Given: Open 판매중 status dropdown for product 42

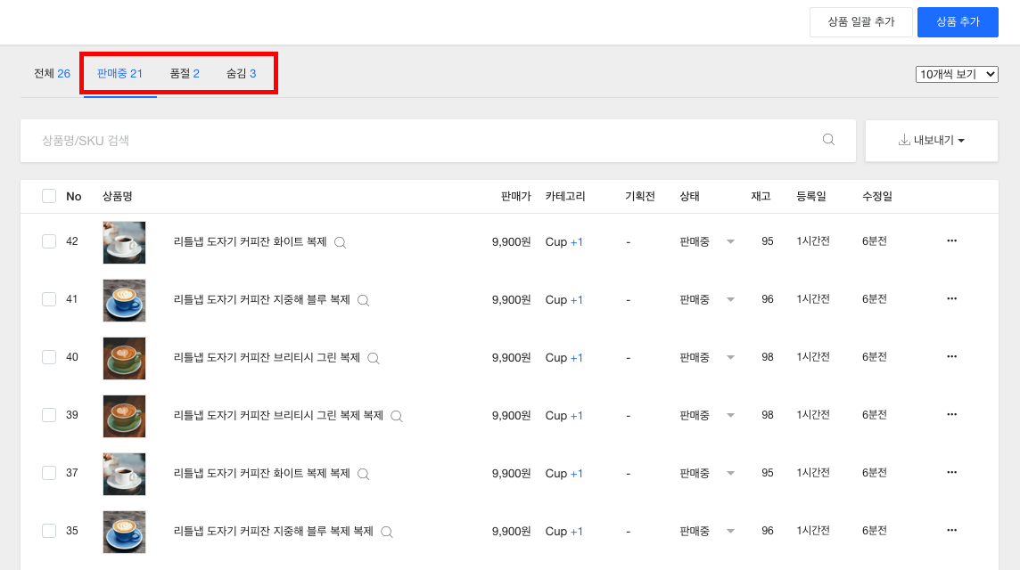Looking at the screenshot, I should (x=707, y=241).
